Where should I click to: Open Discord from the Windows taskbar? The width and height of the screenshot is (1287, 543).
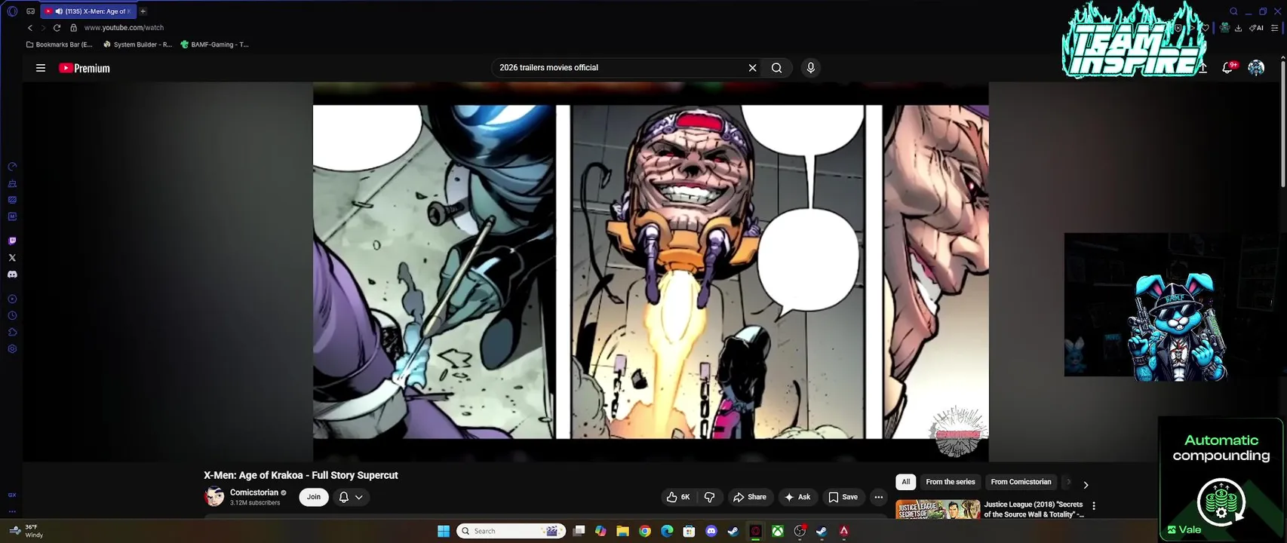click(x=711, y=531)
